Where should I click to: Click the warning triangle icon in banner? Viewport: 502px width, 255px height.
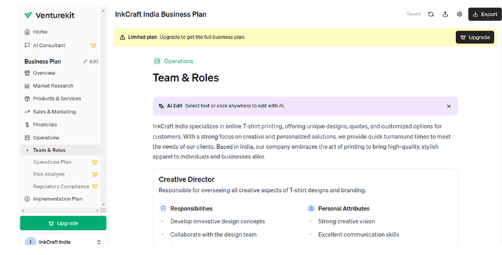coord(122,37)
